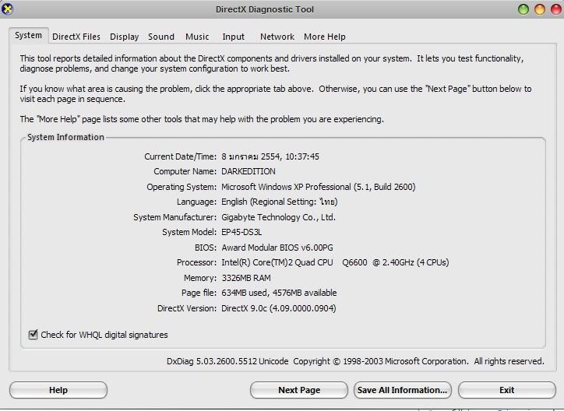Click the Current Date/Time value
This screenshot has width=564, height=411.
[x=270, y=156]
